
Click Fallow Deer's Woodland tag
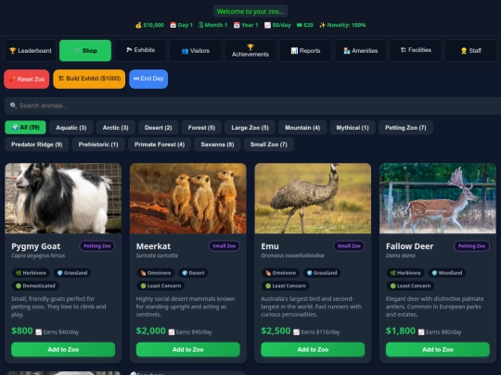[x=446, y=273]
